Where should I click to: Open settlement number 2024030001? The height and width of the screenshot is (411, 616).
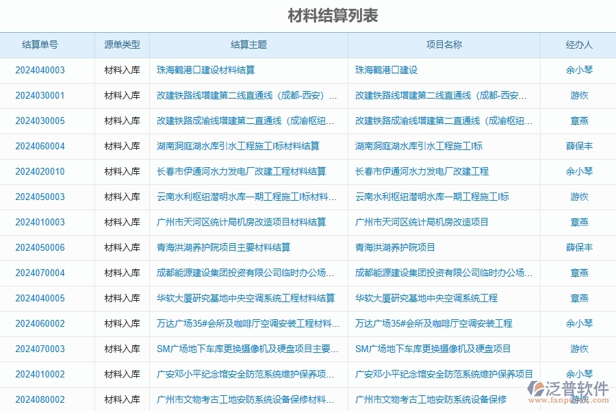(x=39, y=95)
